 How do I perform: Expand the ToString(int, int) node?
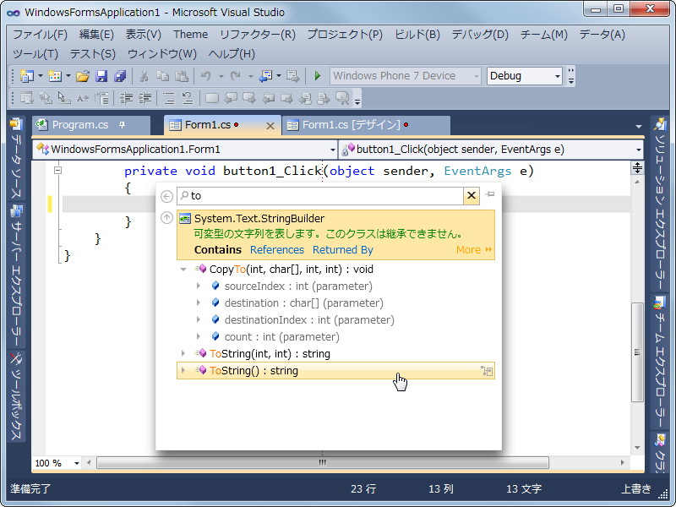(x=183, y=353)
